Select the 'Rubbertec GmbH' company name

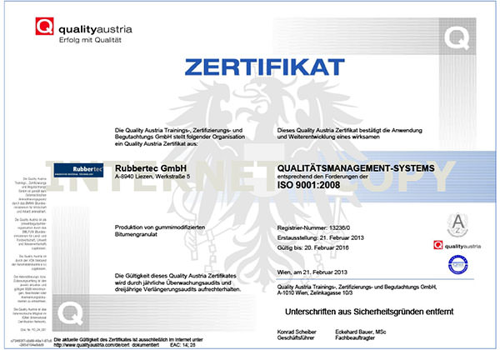151,168
